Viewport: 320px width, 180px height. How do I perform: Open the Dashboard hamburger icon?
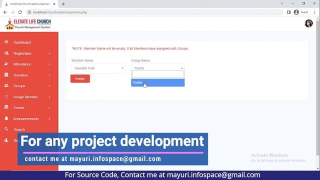point(6,42)
